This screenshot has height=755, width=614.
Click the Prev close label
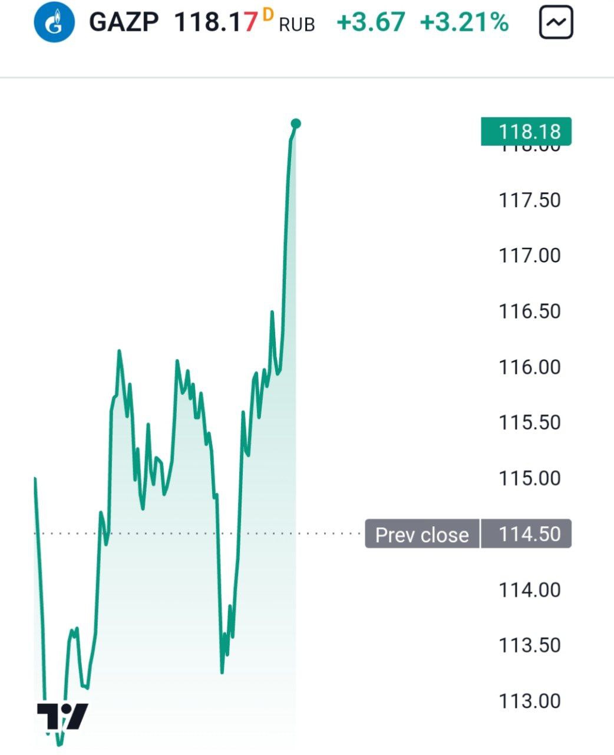coord(422,534)
